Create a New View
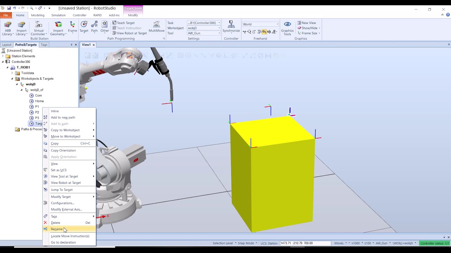451x253 pixels. click(x=307, y=23)
